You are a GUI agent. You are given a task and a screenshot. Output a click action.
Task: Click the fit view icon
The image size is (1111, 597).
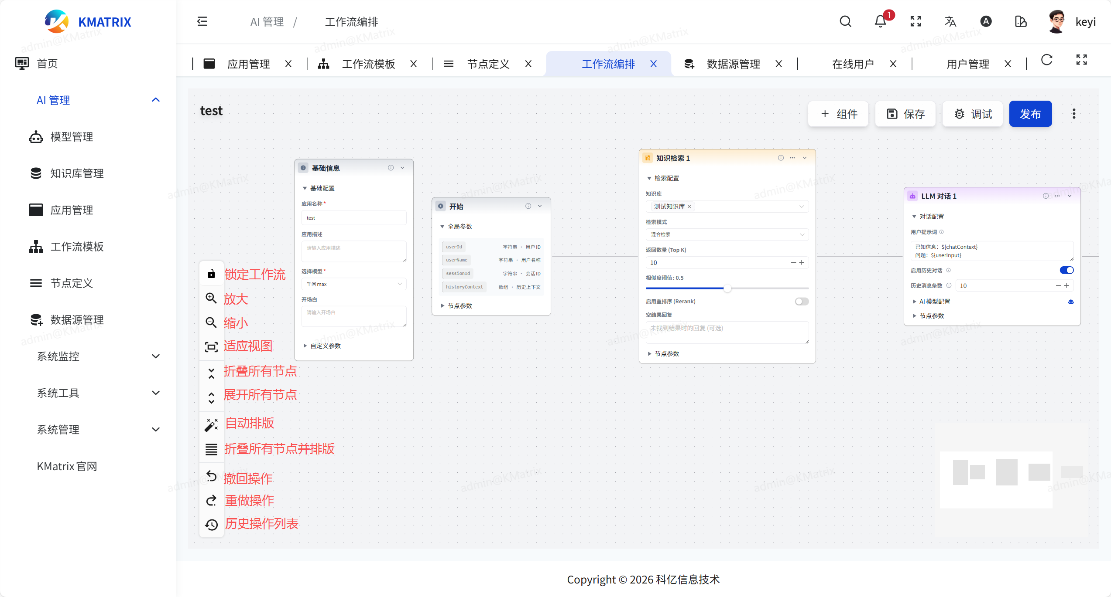pos(211,347)
